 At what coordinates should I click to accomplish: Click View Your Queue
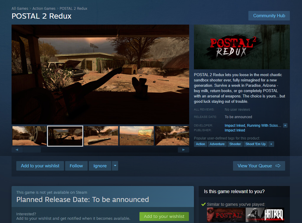click(x=259, y=166)
